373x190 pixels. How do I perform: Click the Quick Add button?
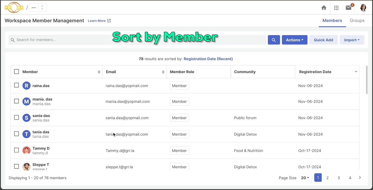323,40
